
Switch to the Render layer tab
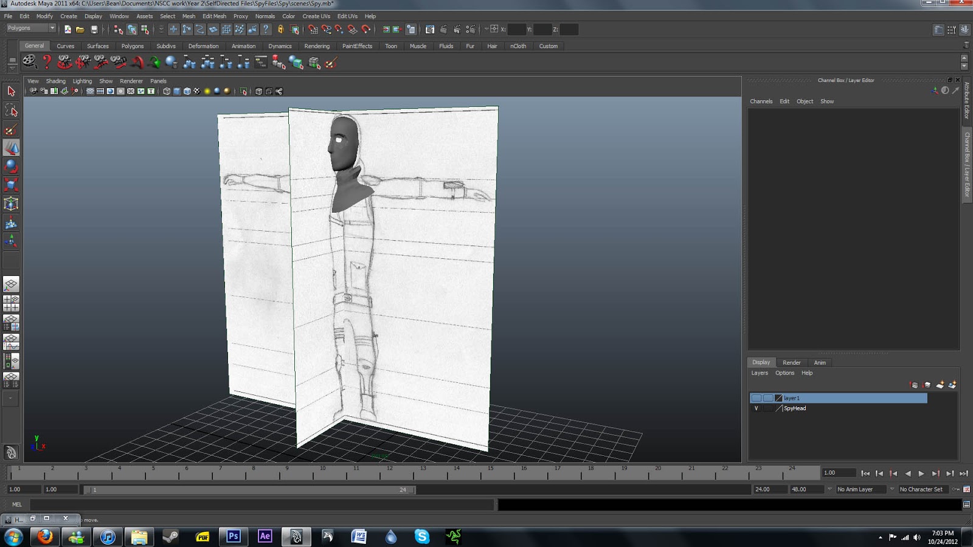[x=791, y=362]
